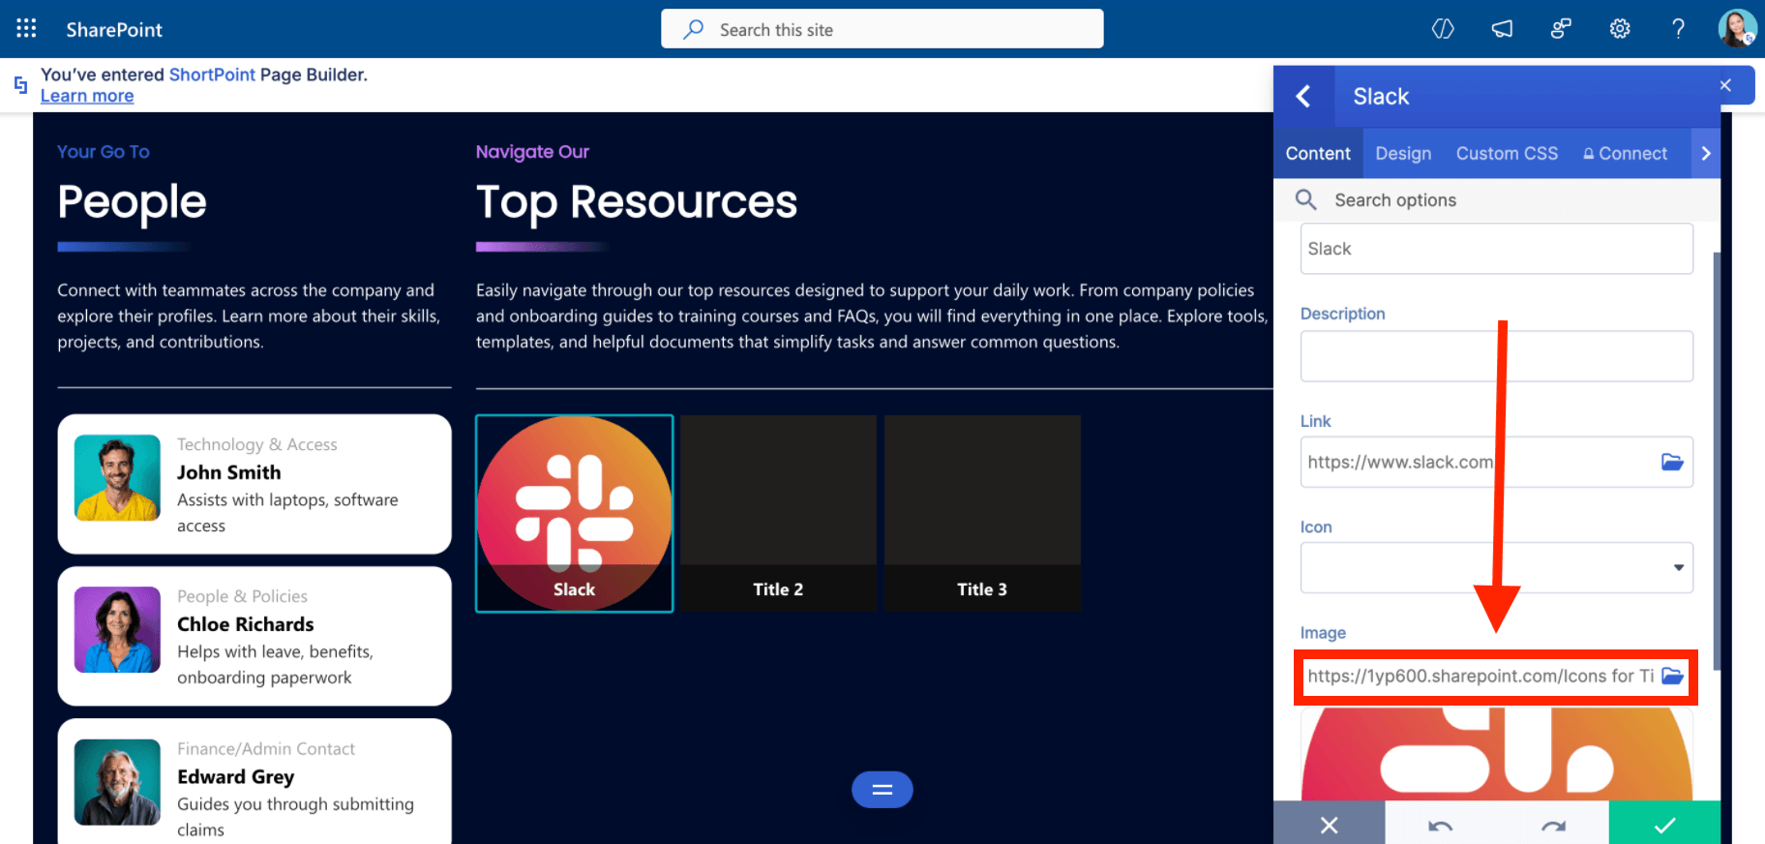Viewport: 1765px width, 844px height.
Task: Open the settings gear in the header
Action: pos(1620,29)
